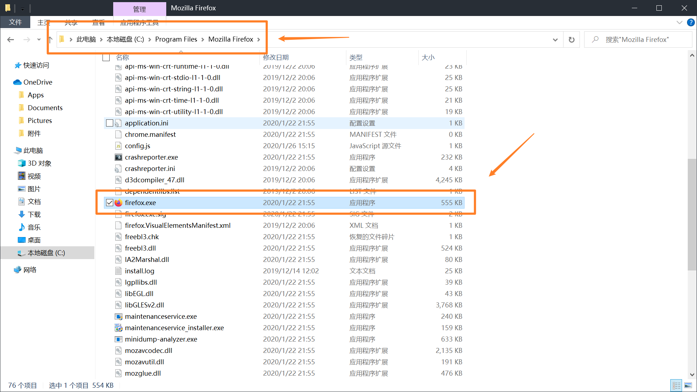
Task: Open the blue help question mark icon
Action: pos(691,22)
